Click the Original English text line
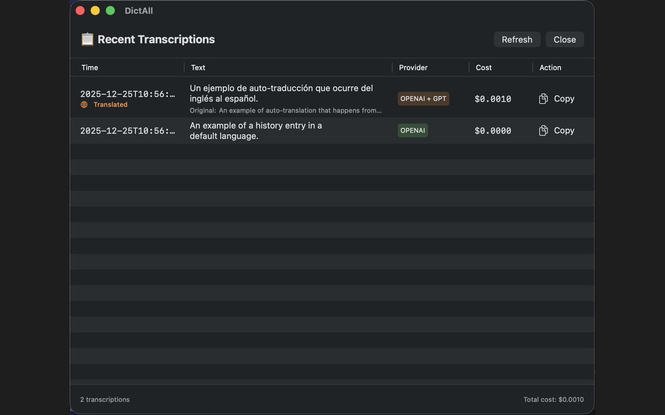 tap(286, 110)
